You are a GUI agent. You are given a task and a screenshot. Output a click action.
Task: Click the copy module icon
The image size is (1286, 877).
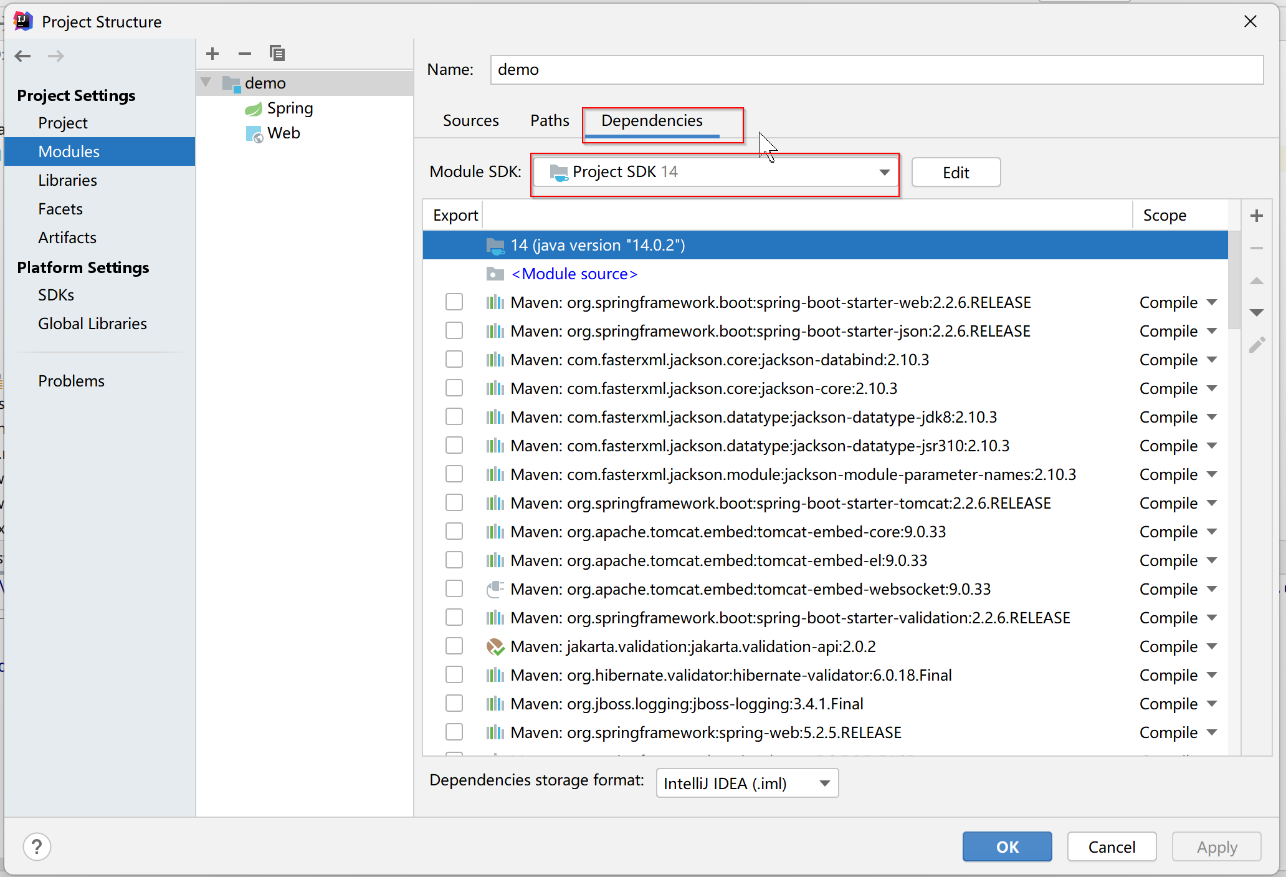(x=277, y=54)
